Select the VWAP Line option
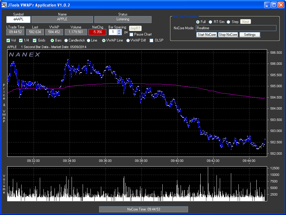The image size is (286, 215). 104,40
